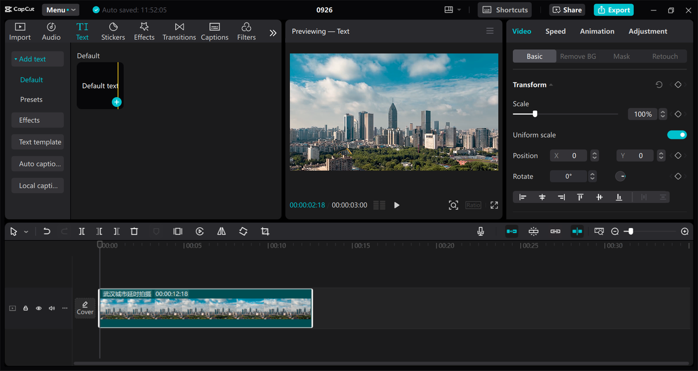Crop the selected clip
The image size is (698, 371).
pos(265,231)
